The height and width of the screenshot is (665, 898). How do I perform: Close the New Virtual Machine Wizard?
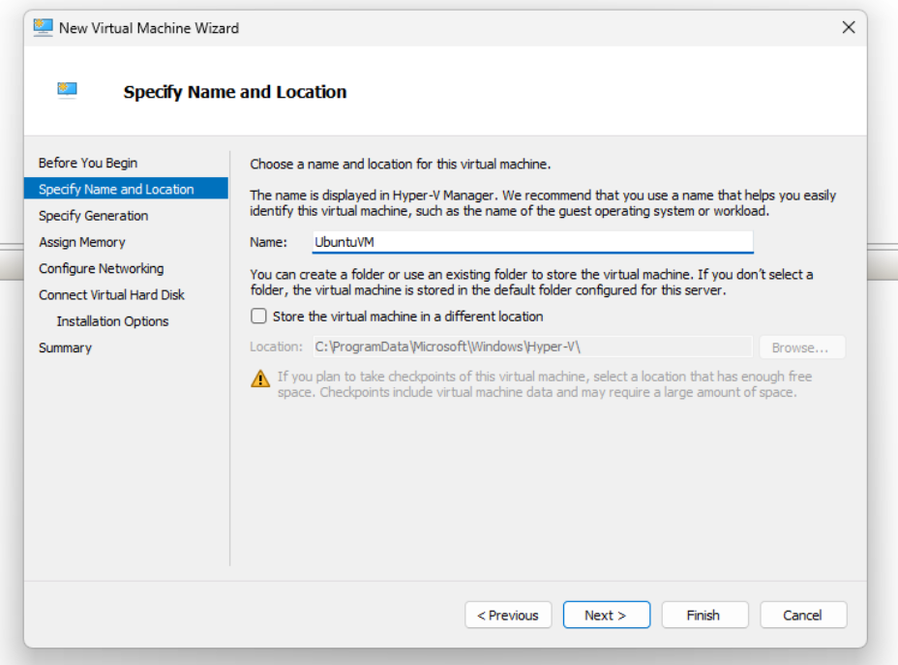[848, 27]
